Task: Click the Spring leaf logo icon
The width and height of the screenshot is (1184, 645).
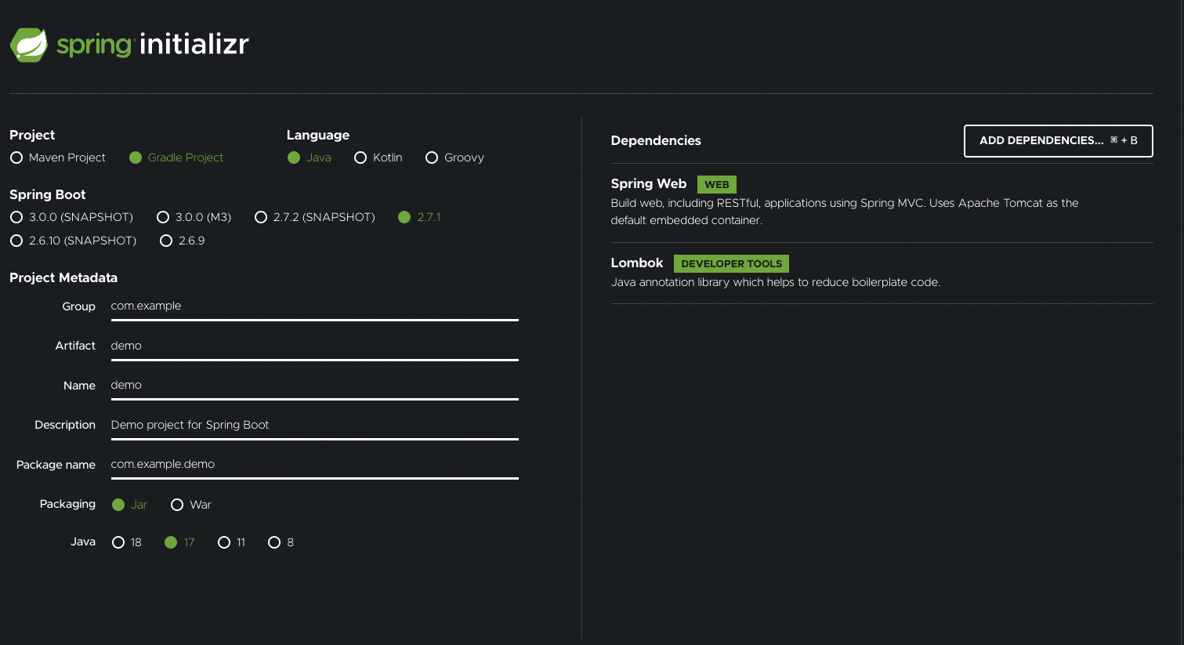Action: click(29, 45)
